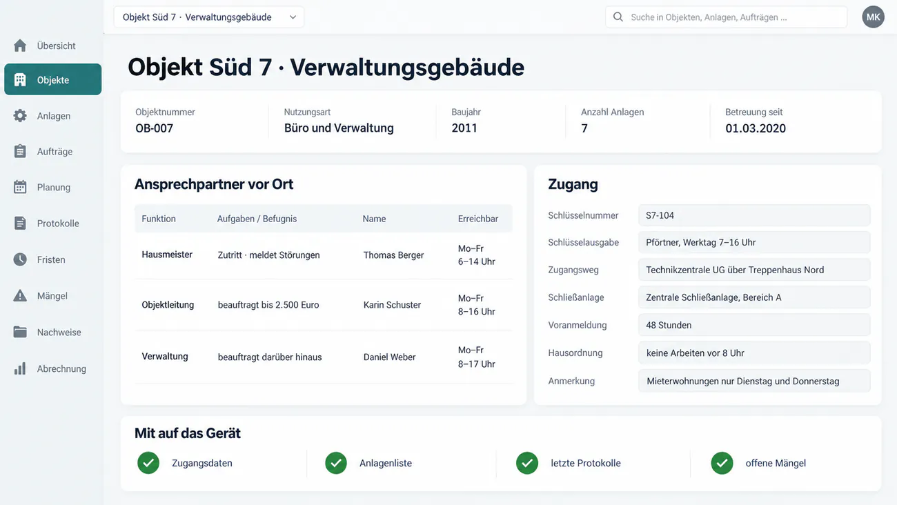Click the Betreuung seit date 01.03.2020
This screenshot has height=505, width=897.
click(756, 128)
